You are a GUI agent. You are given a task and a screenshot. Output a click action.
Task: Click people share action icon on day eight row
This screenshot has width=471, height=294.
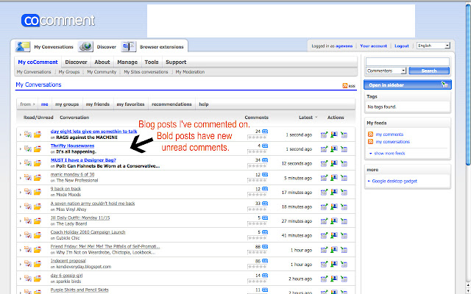click(334, 135)
